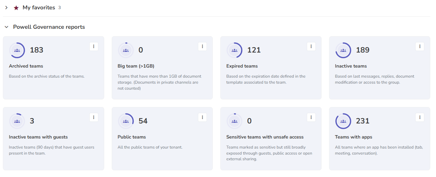Viewport: 436px width, 177px height.
Task: Click the 231 count on Teams with apps
Action: [x=363, y=121]
